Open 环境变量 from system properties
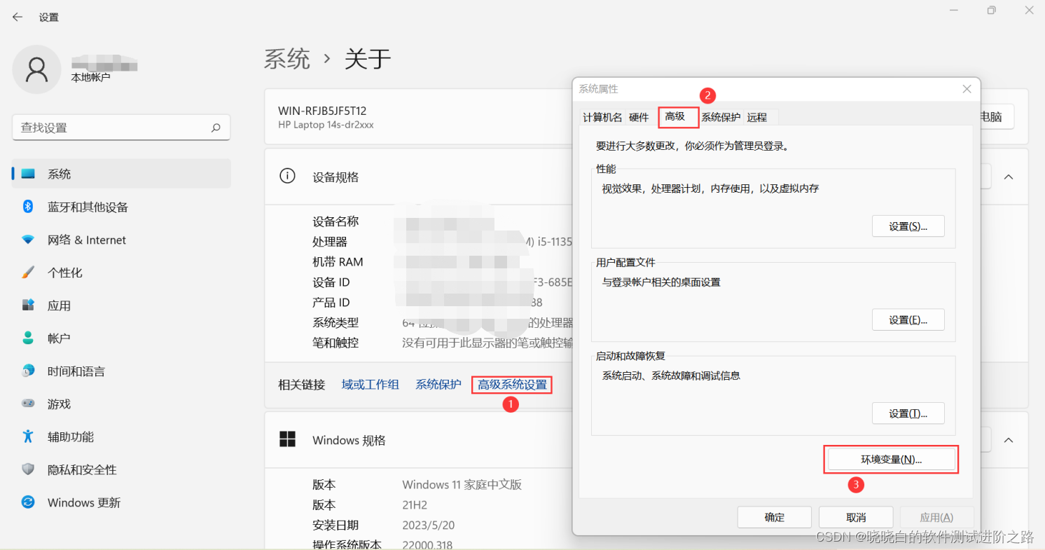This screenshot has height=550, width=1045. 890,459
